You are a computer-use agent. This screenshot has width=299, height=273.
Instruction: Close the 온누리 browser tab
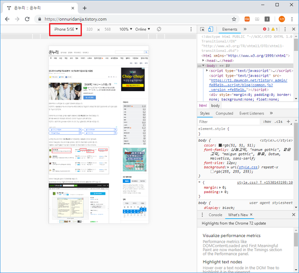tap(73, 8)
